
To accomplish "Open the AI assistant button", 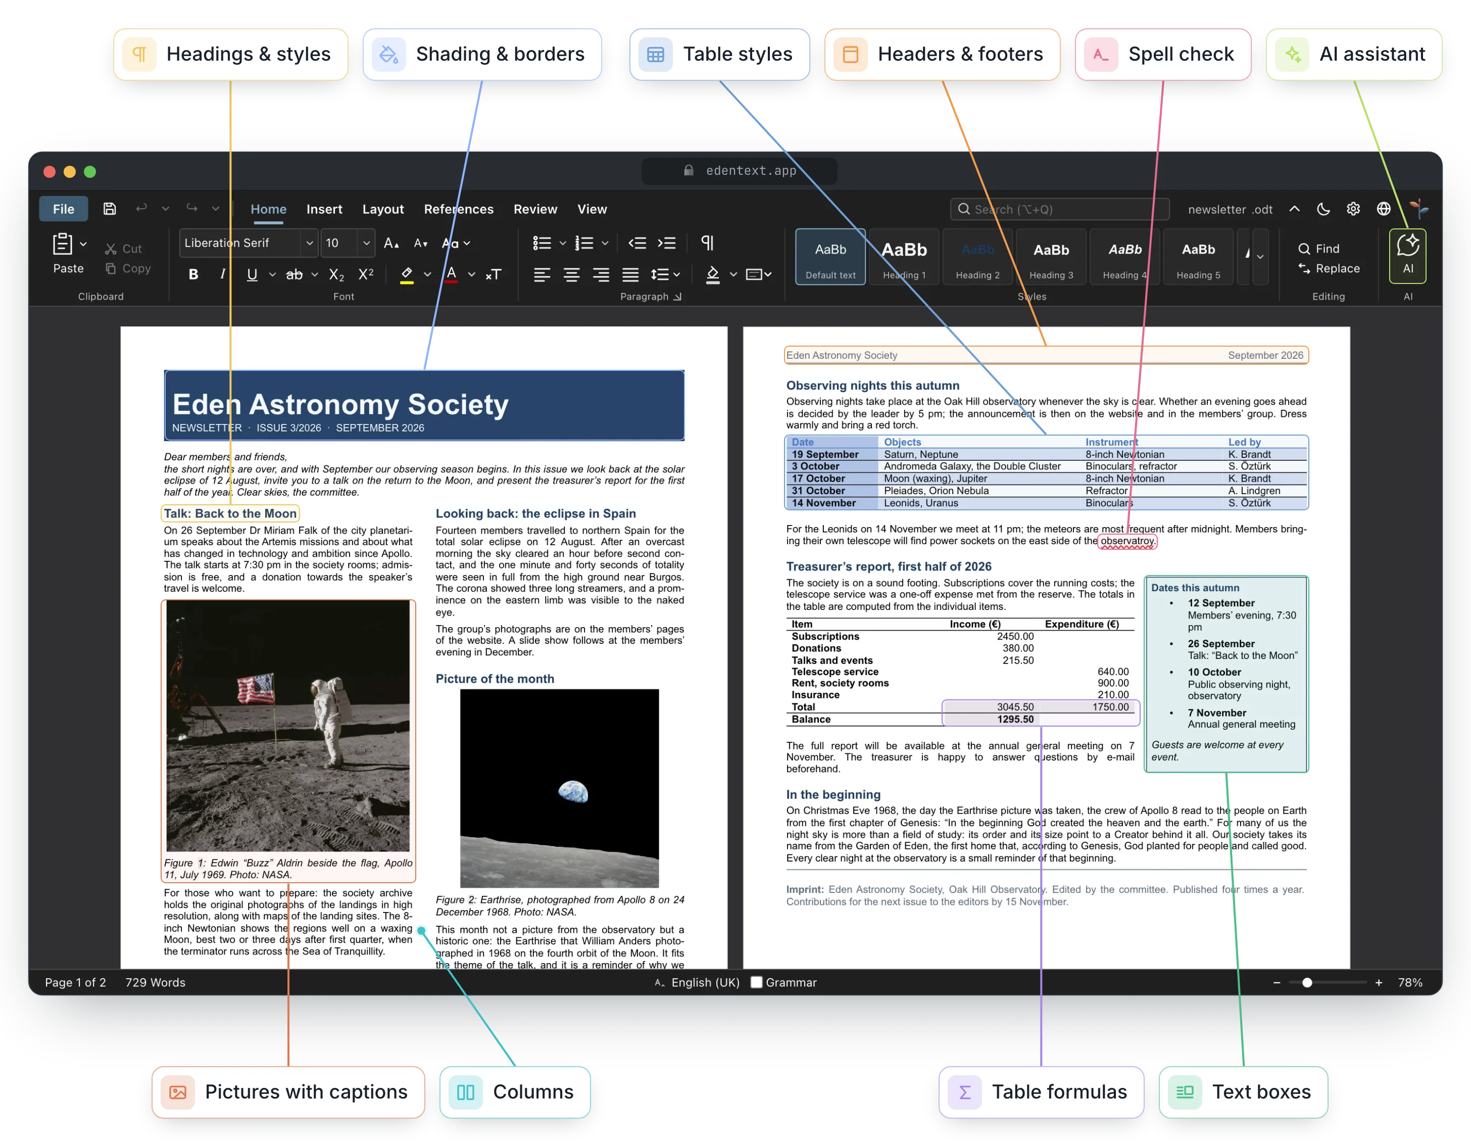I will coord(1408,255).
